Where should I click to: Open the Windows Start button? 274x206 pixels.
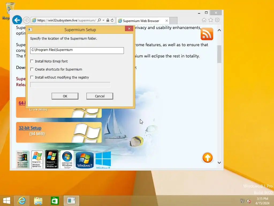pos(7,201)
